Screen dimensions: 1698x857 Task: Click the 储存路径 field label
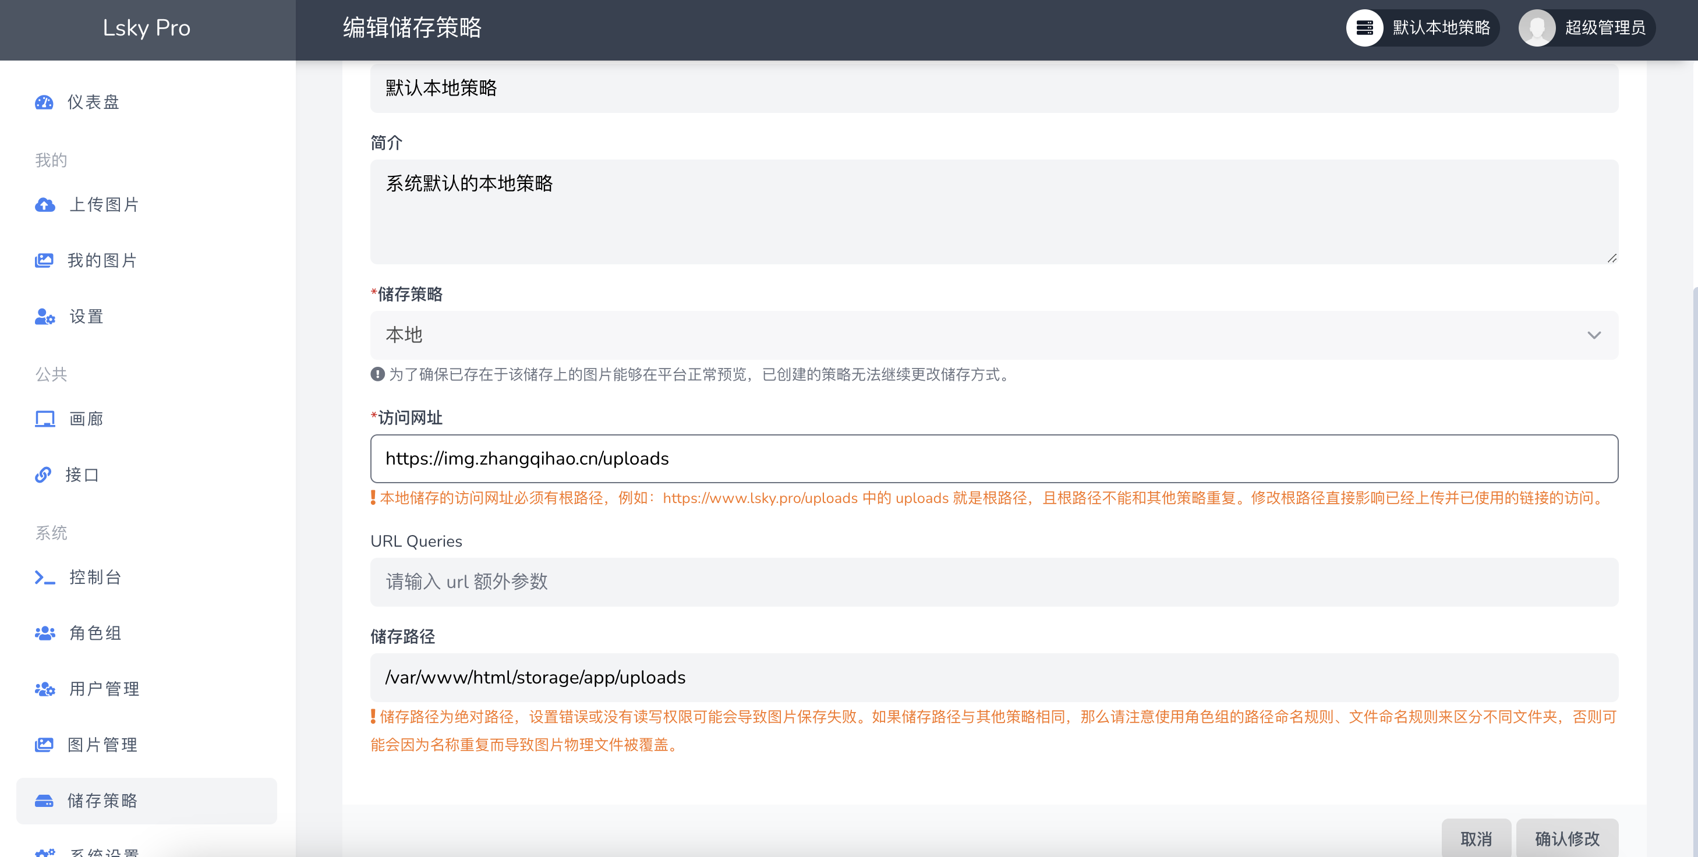click(402, 636)
